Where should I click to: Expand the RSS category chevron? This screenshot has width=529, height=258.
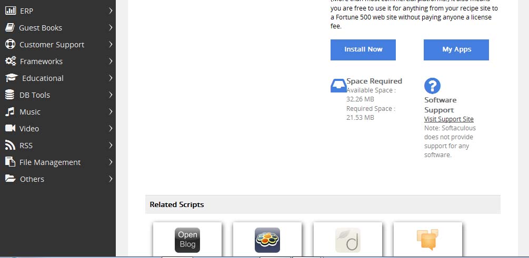coord(111,145)
